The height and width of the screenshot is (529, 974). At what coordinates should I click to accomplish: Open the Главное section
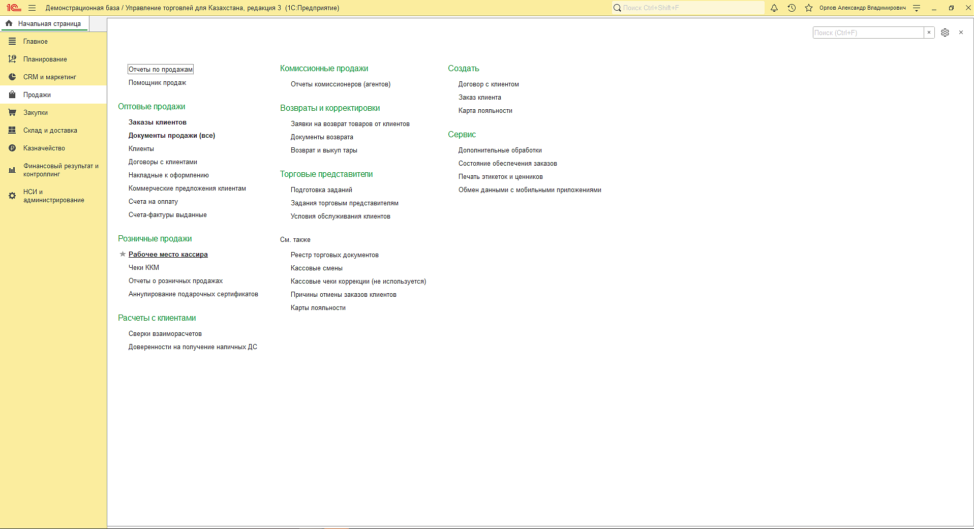(53, 41)
